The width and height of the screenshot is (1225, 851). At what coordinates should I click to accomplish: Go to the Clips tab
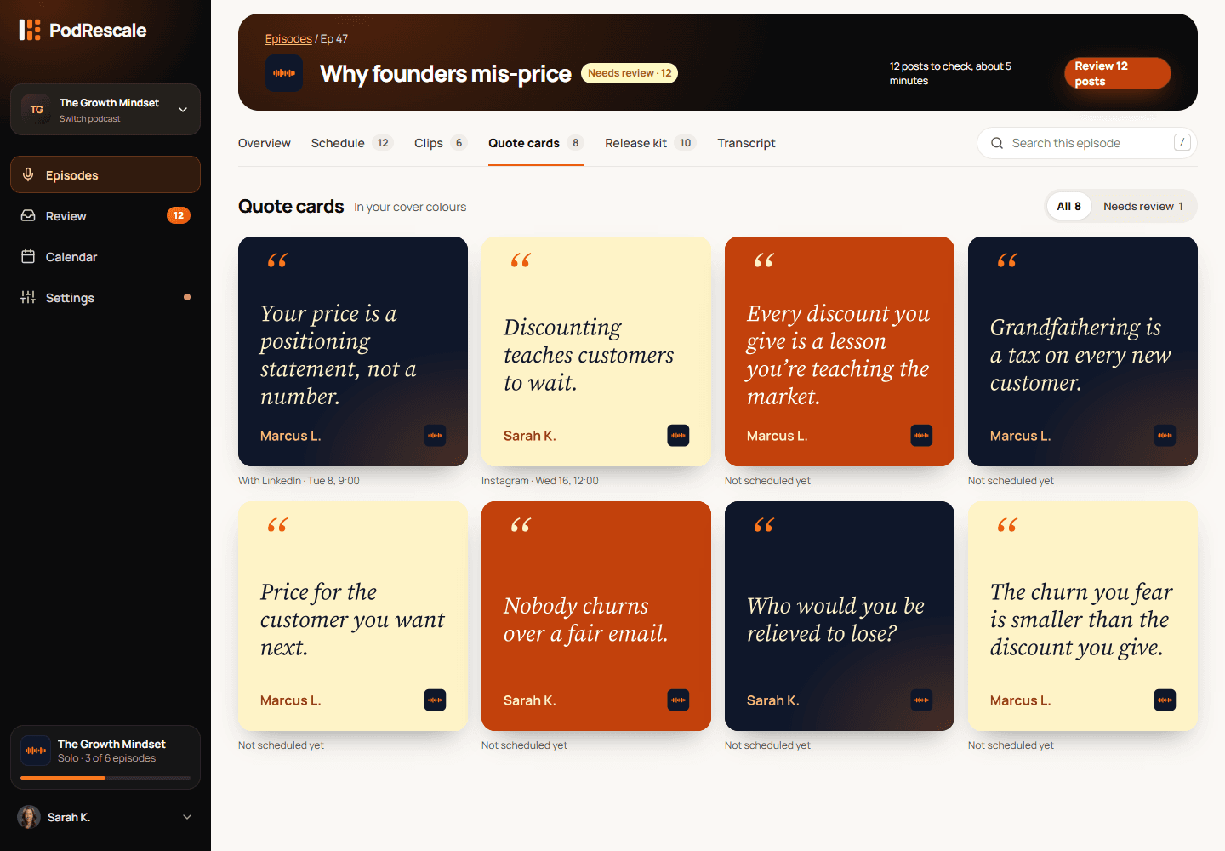(x=441, y=143)
